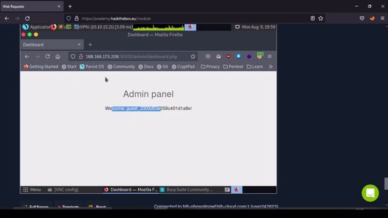Viewport: 388px width, 218px height.
Task: Open the outer browser hamburger menu
Action: (x=383, y=18)
